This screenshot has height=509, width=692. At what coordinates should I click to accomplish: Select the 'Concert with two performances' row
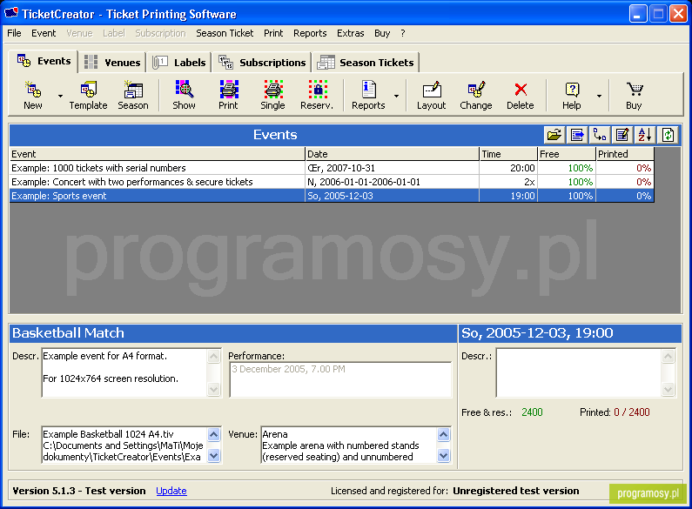click(332, 182)
